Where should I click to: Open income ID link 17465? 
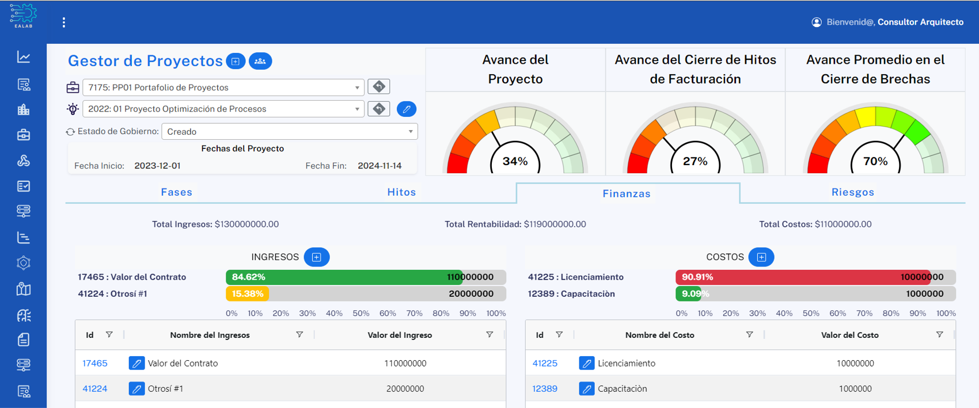pos(95,363)
